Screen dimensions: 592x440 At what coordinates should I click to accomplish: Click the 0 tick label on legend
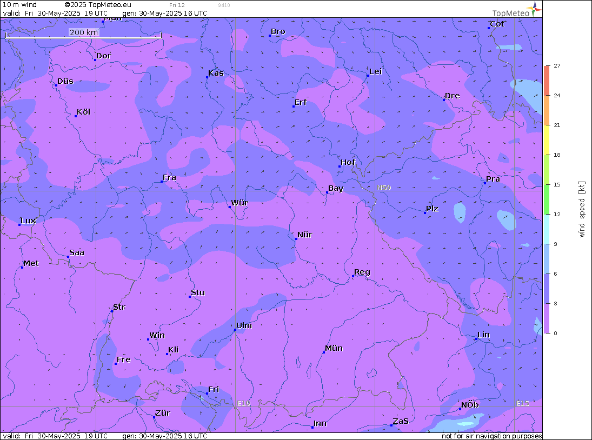pyautogui.click(x=555, y=333)
